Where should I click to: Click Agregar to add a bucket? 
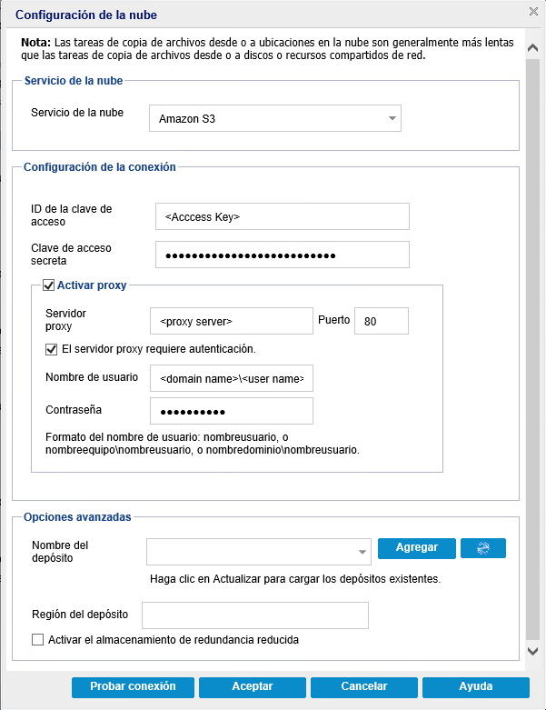(417, 548)
